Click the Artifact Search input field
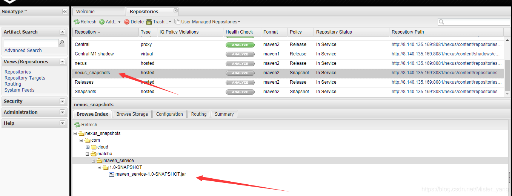 (x=31, y=43)
